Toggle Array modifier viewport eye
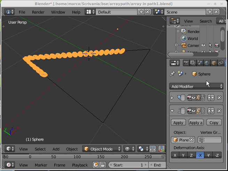 (x=194, y=98)
